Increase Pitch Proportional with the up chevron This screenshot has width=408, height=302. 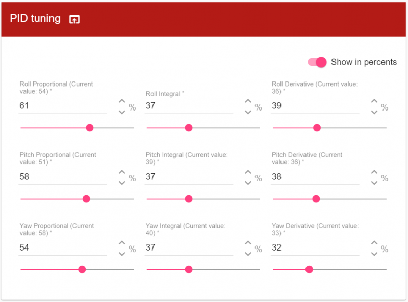click(122, 173)
